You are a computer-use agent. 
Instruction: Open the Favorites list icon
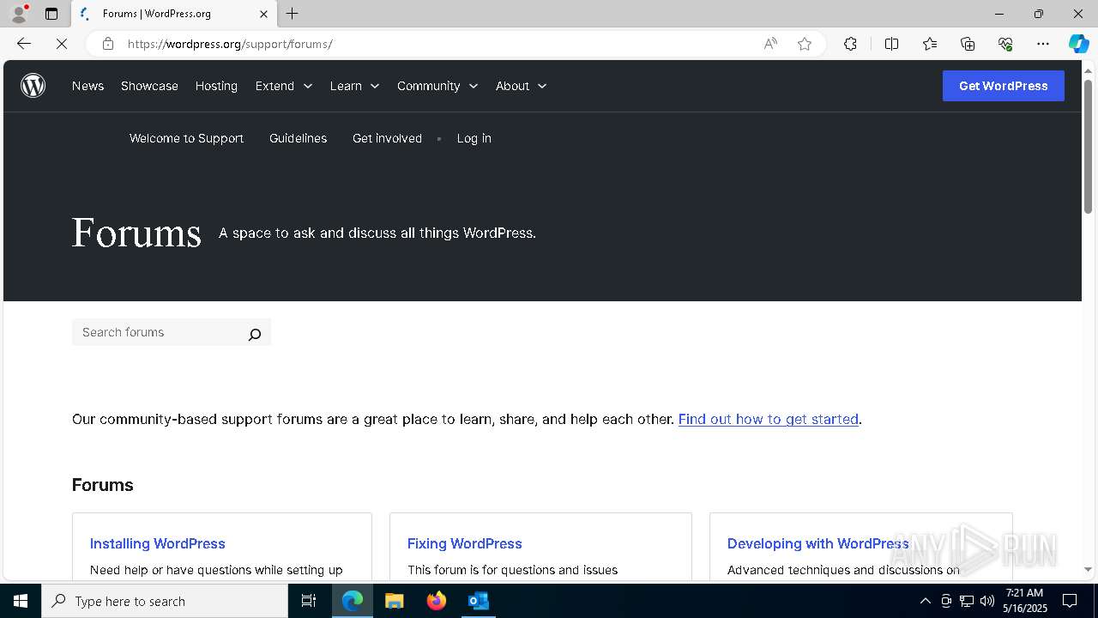930,44
